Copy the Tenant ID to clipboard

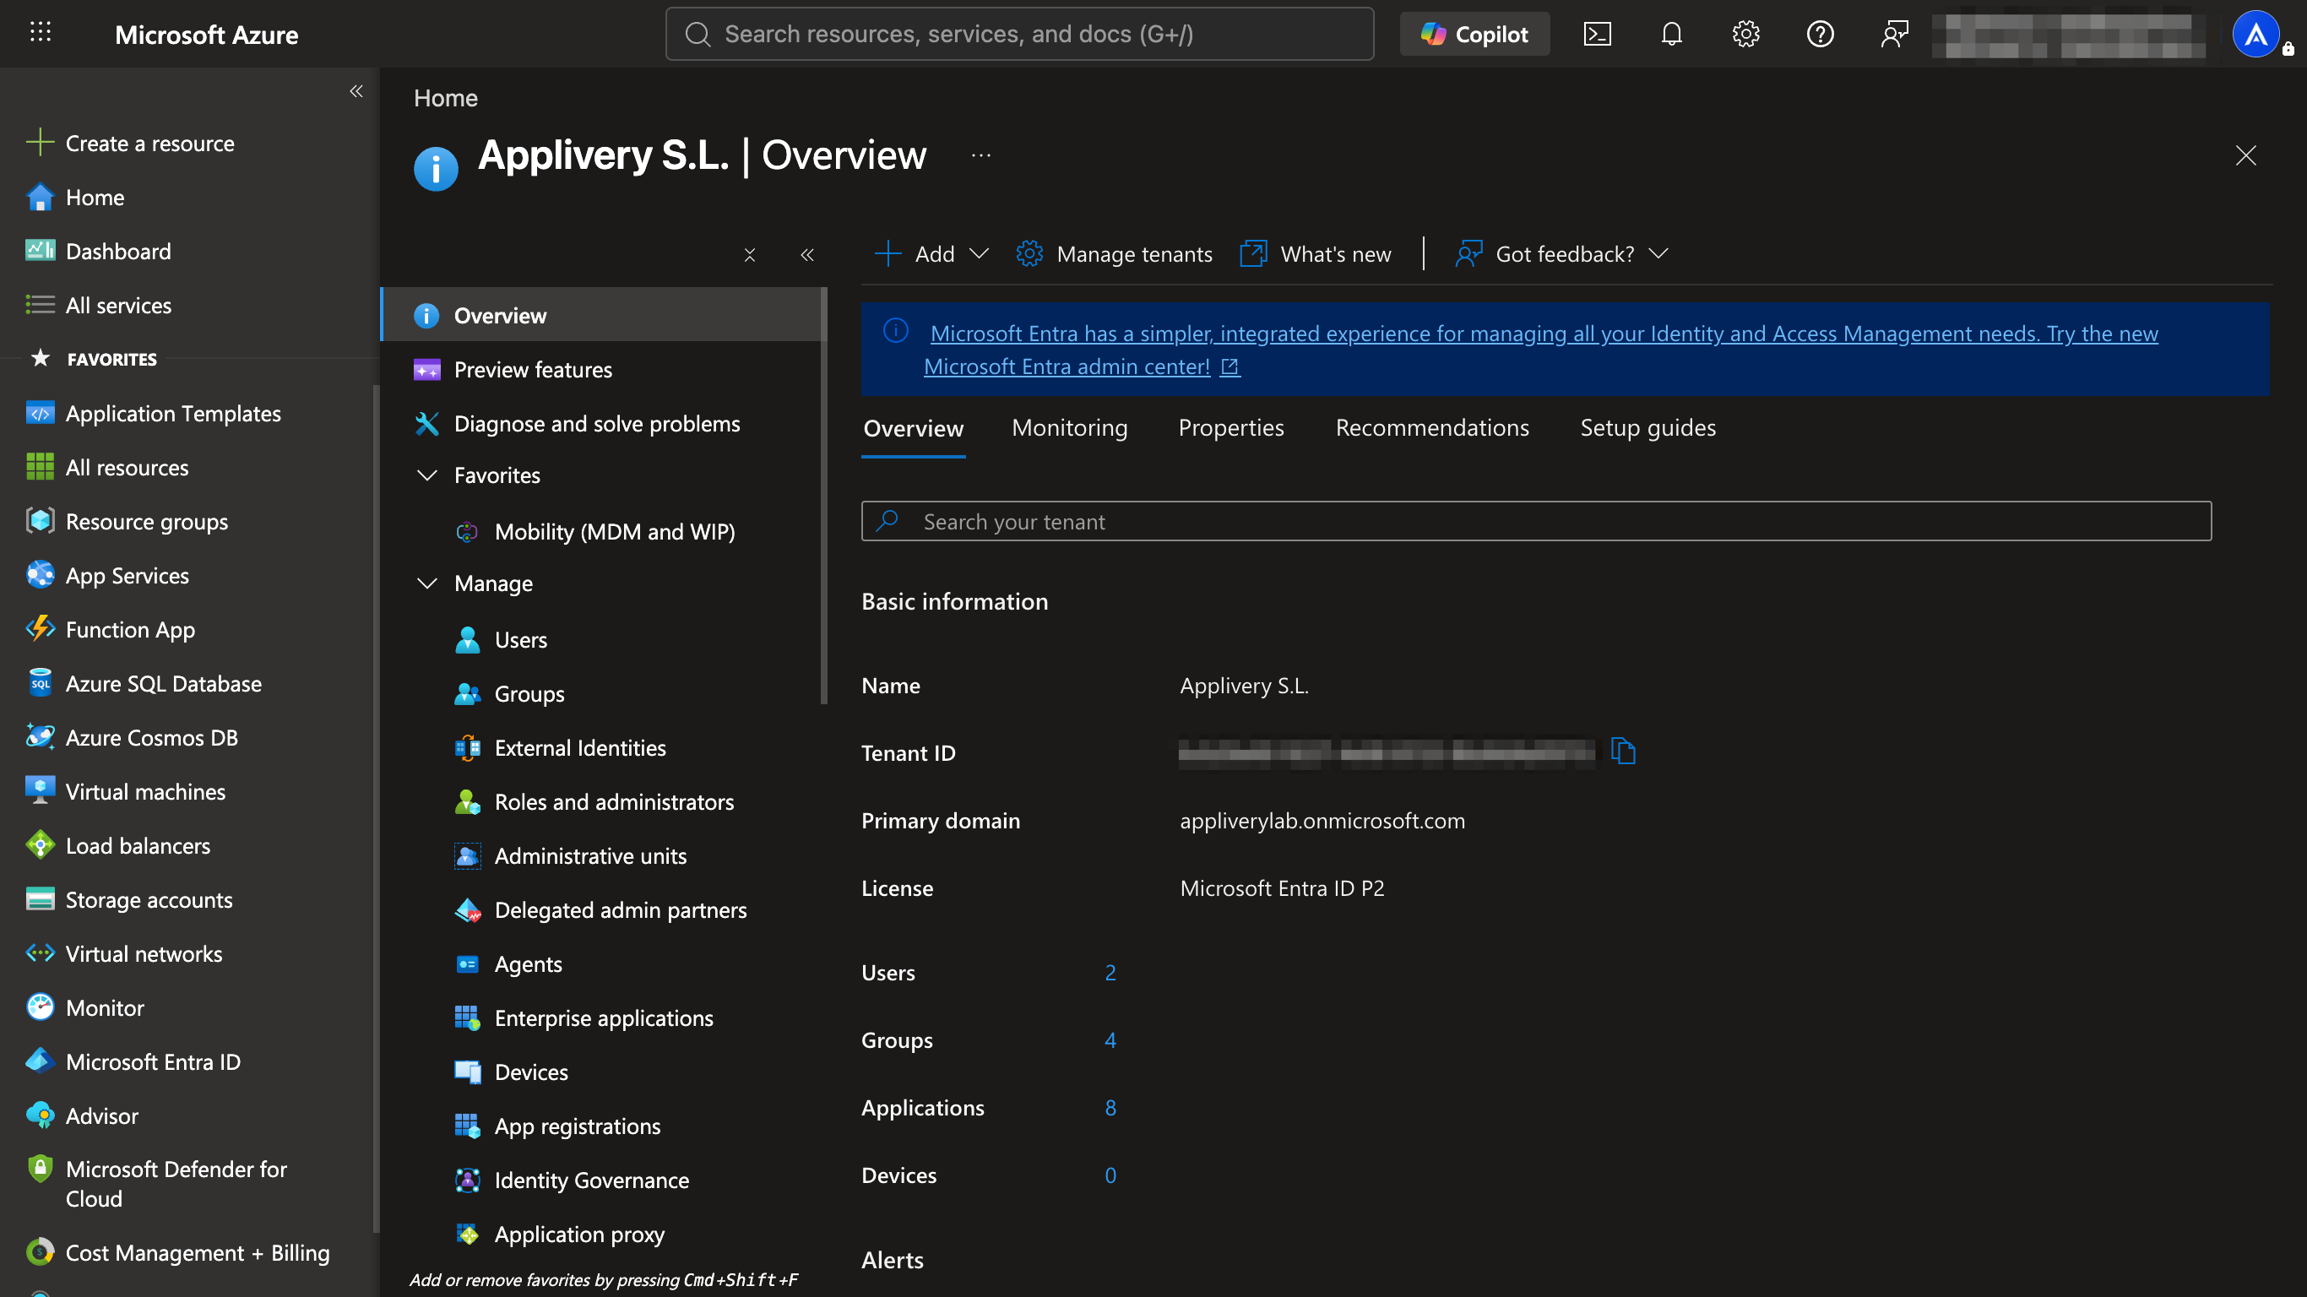point(1623,751)
